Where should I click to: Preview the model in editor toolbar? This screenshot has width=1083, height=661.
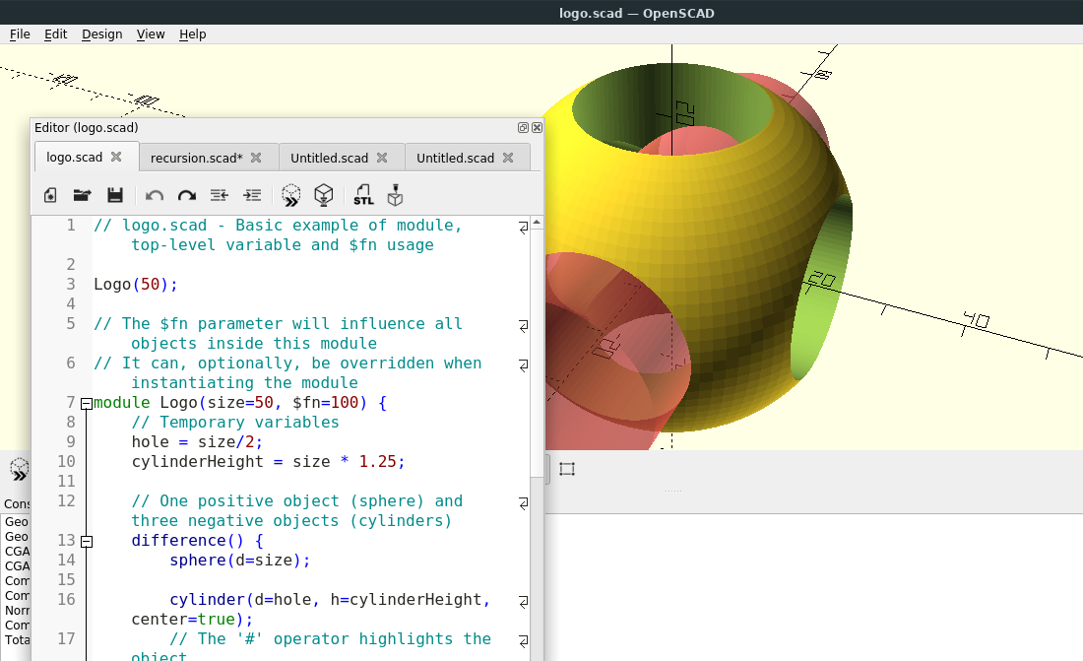tap(290, 195)
